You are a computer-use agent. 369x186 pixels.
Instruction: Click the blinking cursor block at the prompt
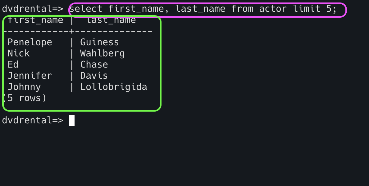click(72, 120)
